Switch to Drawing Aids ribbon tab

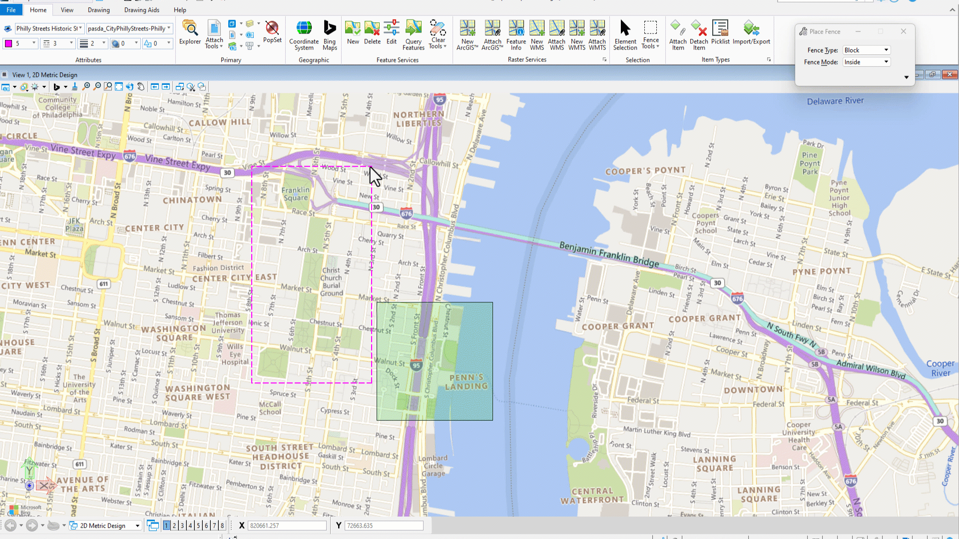click(x=142, y=10)
